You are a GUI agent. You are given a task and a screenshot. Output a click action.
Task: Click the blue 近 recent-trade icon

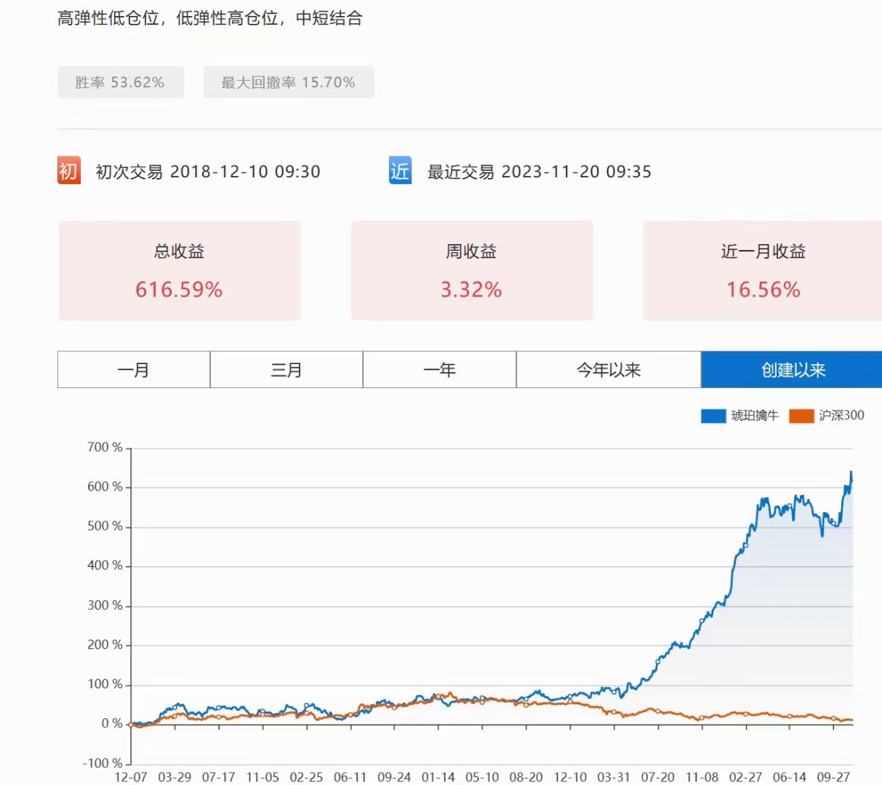400,171
